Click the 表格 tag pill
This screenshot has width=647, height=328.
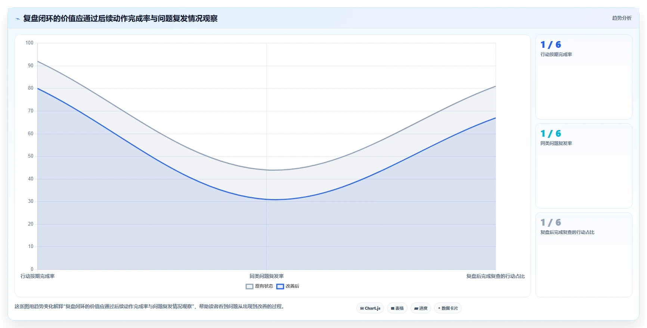pos(397,308)
